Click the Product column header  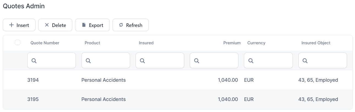click(92, 43)
